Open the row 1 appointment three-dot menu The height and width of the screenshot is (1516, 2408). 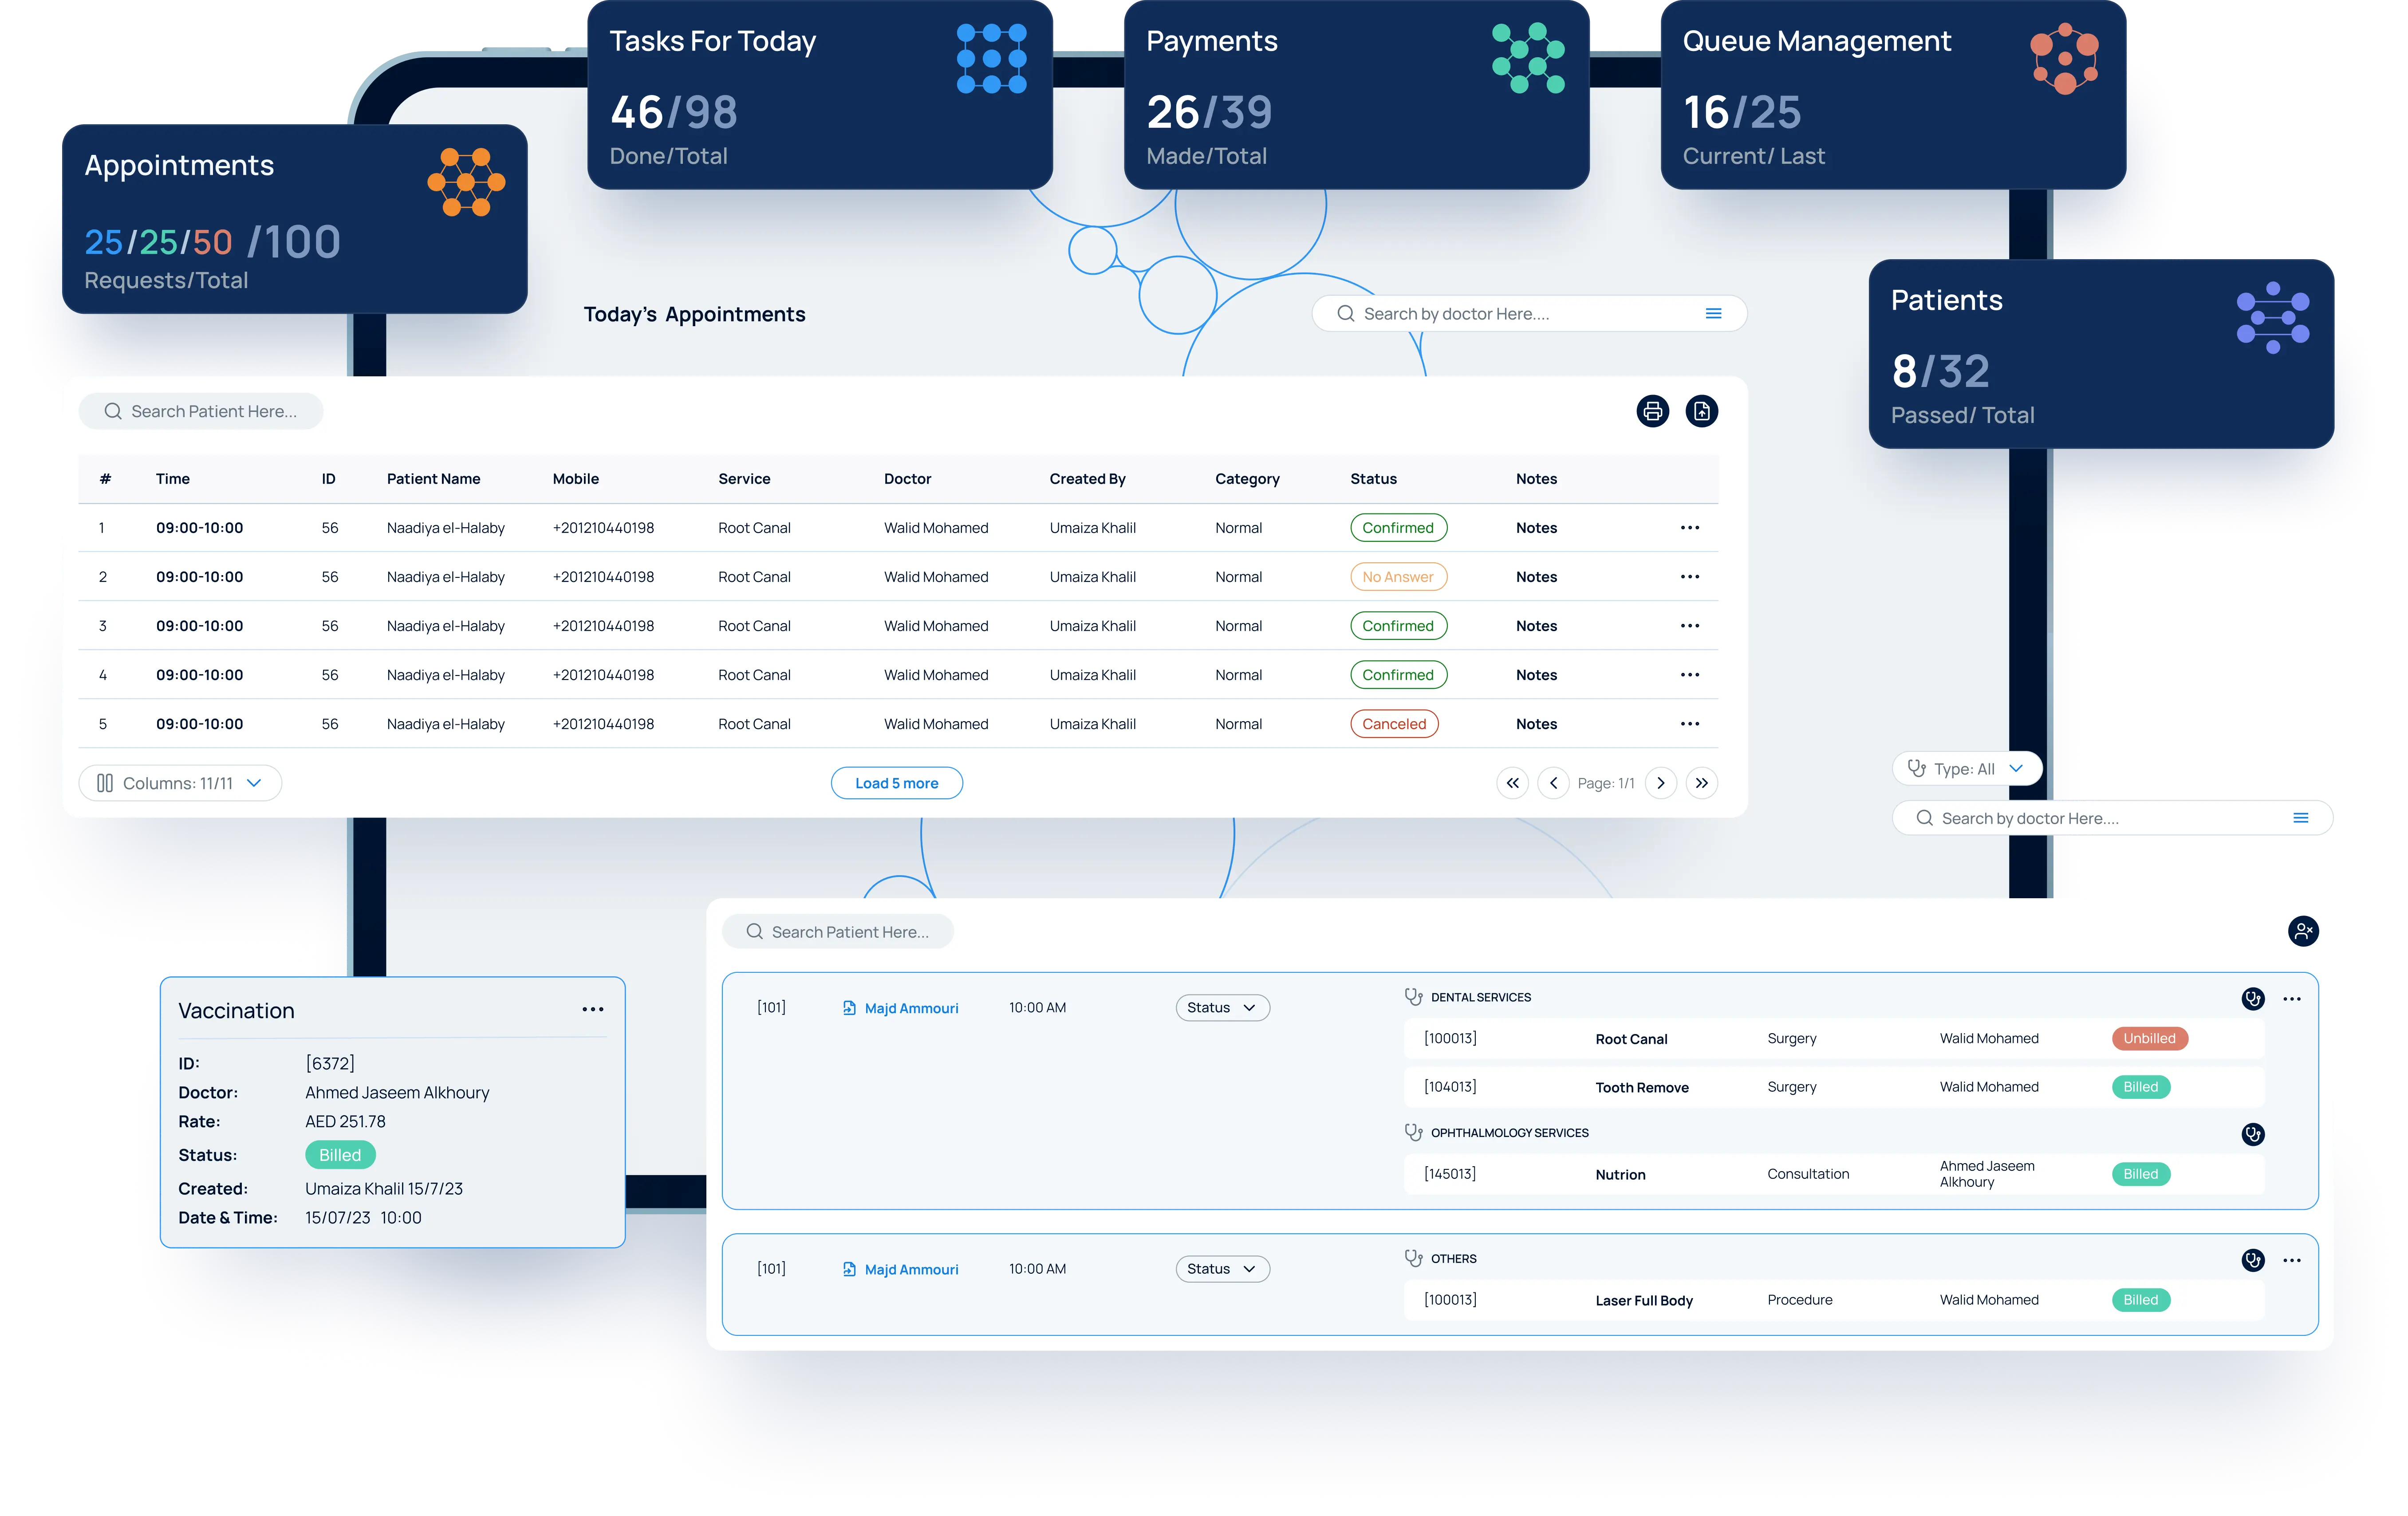(x=1689, y=528)
